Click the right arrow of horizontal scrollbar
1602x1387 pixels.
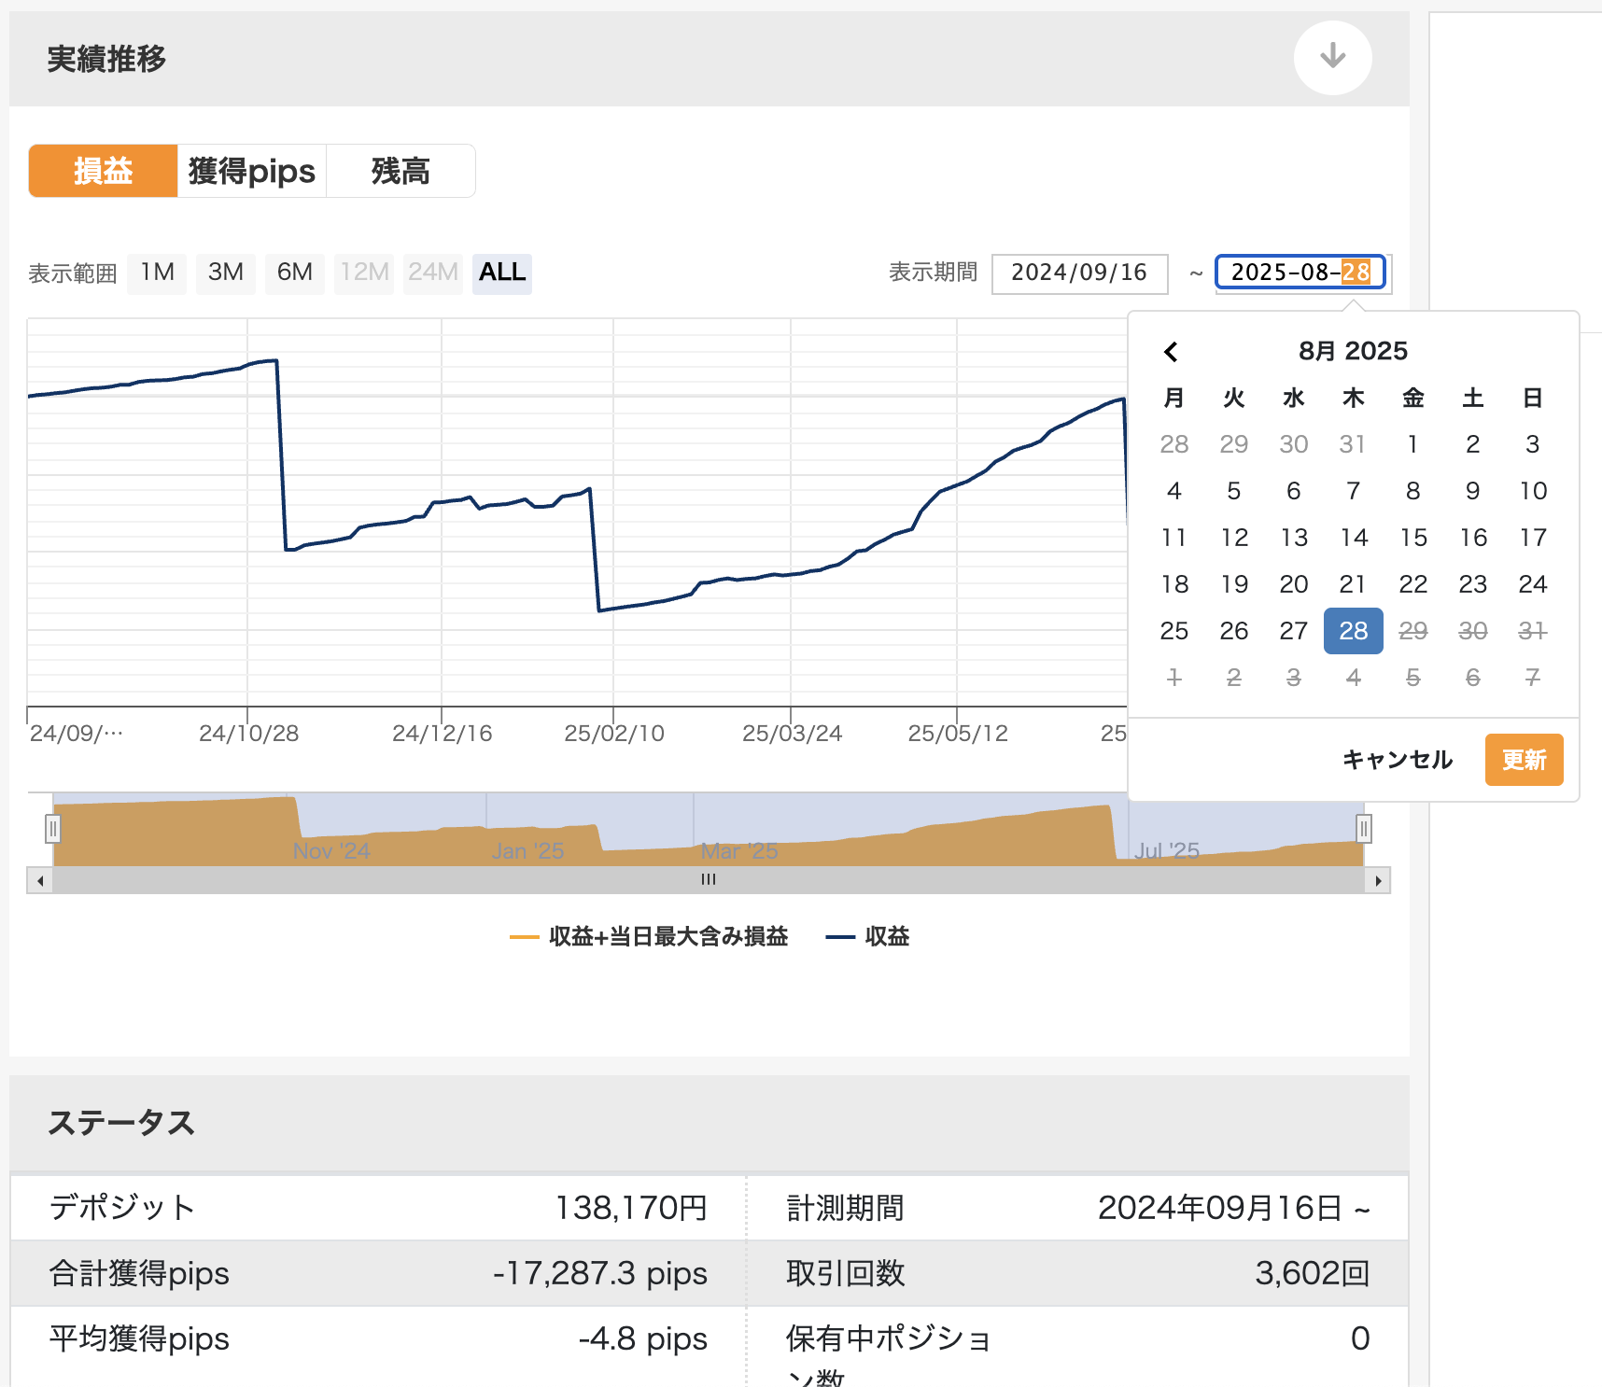1379,880
